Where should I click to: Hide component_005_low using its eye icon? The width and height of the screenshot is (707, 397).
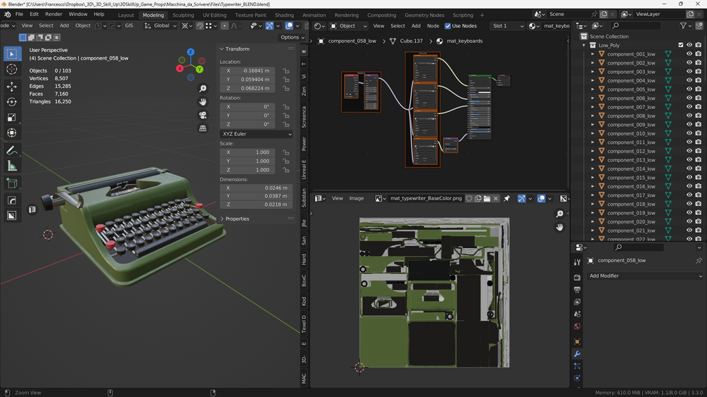(689, 89)
